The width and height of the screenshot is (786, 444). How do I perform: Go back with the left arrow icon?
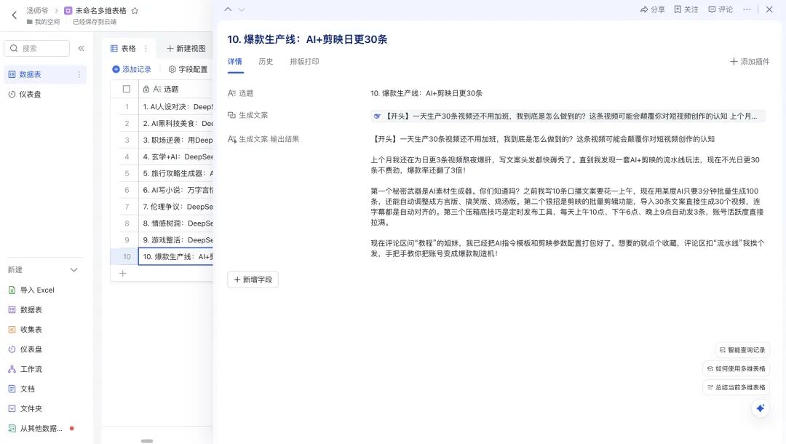pos(14,15)
